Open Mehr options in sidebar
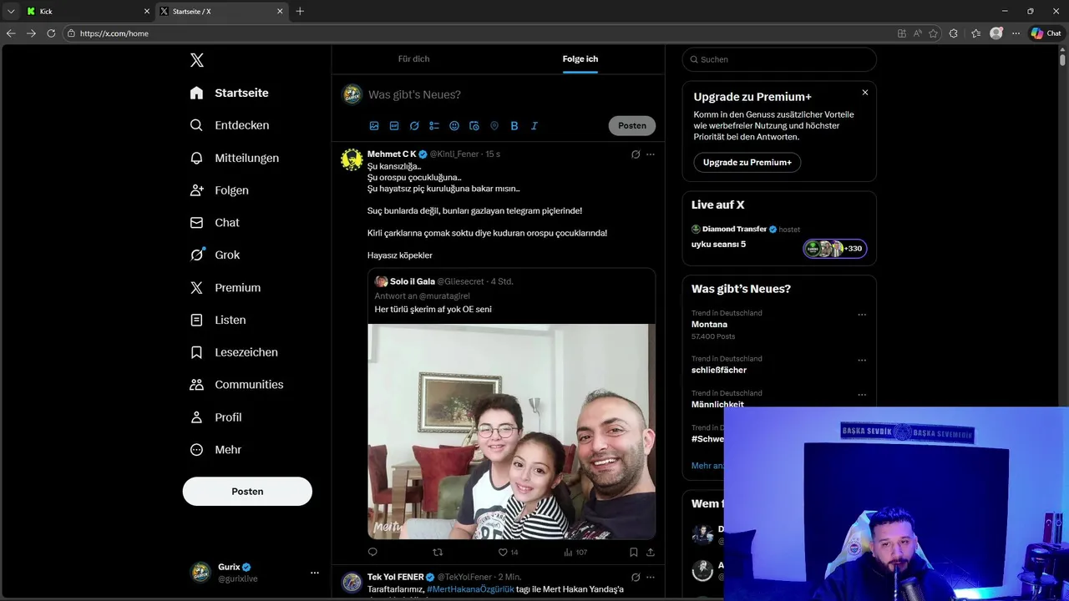Image resolution: width=1069 pixels, height=601 pixels. coord(215,450)
